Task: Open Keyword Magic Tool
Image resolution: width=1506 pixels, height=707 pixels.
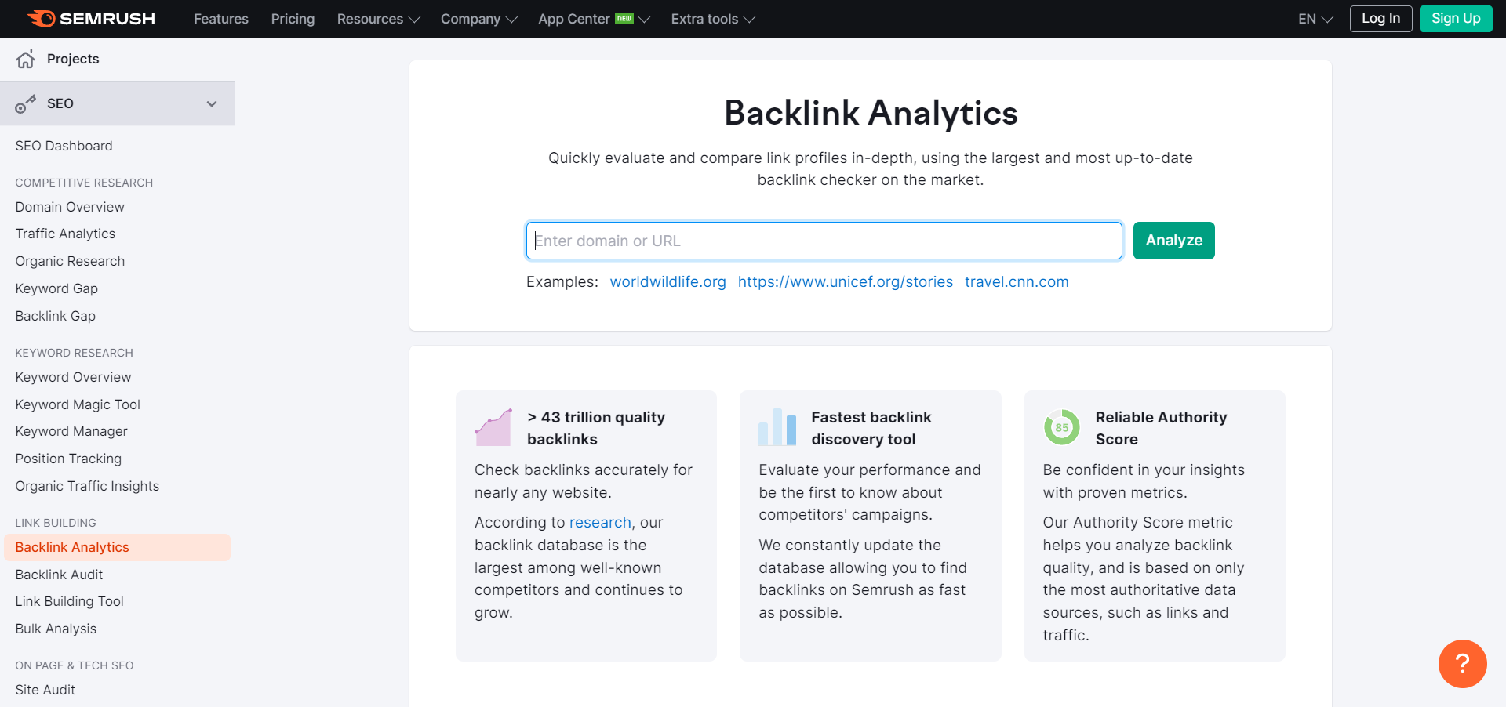Action: (x=78, y=404)
